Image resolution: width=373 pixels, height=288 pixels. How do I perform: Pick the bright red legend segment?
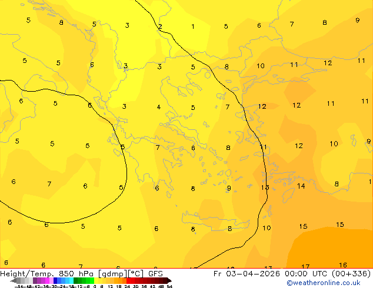(x=129, y=280)
